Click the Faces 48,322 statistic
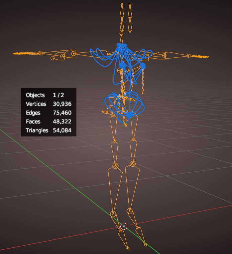 (49, 122)
